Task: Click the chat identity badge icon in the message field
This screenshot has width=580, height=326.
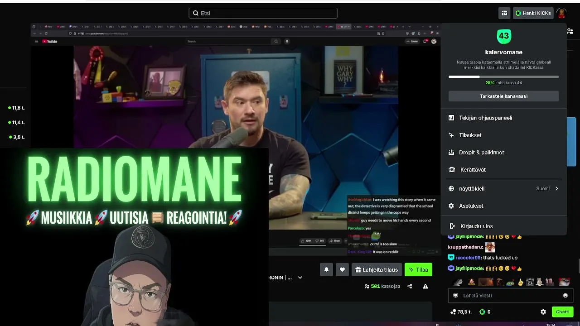Action: (456, 295)
